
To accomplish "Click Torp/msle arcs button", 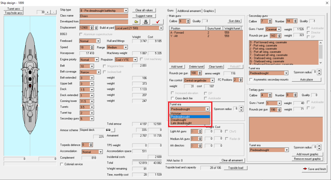I will coord(14,13).
